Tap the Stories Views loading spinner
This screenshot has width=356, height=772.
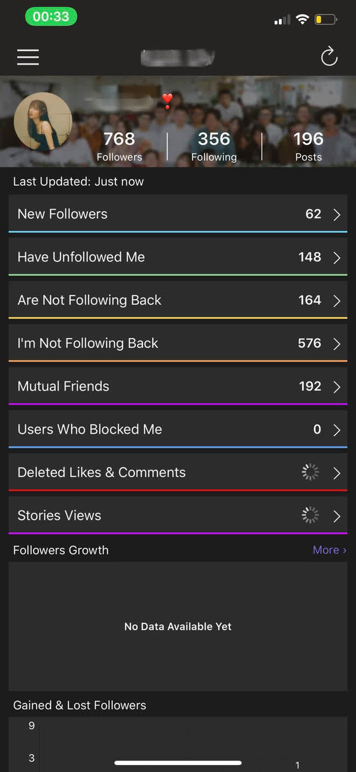click(x=310, y=515)
